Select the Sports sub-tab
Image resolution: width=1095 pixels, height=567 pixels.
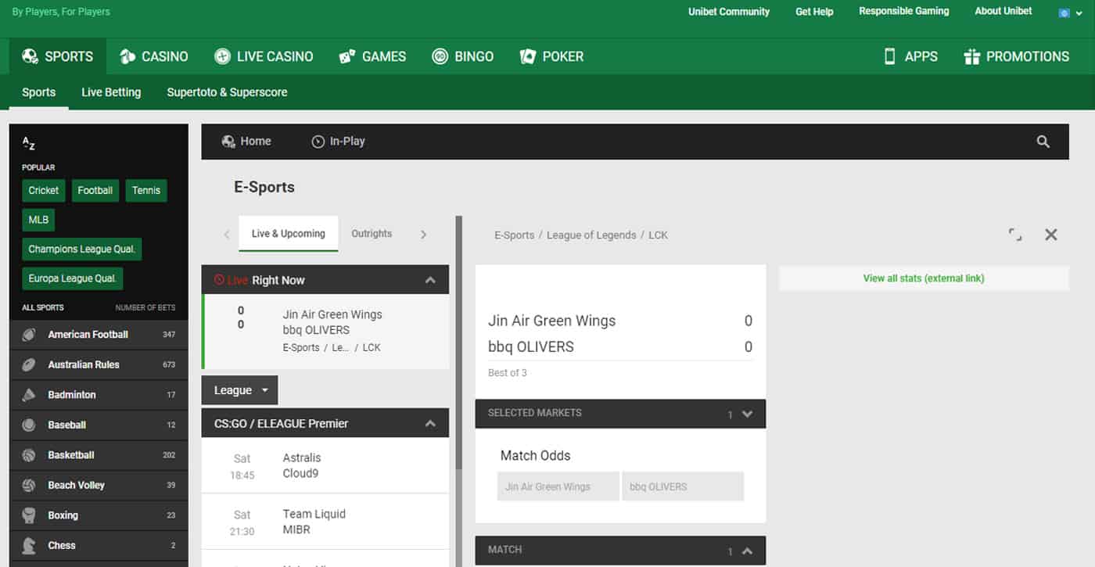pos(39,92)
